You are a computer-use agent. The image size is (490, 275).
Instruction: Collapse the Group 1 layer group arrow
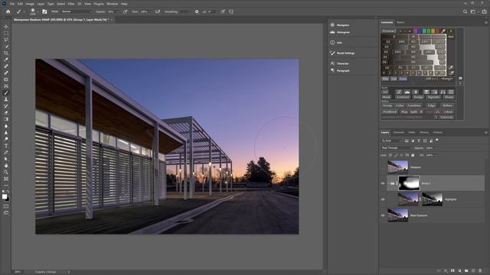388,183
